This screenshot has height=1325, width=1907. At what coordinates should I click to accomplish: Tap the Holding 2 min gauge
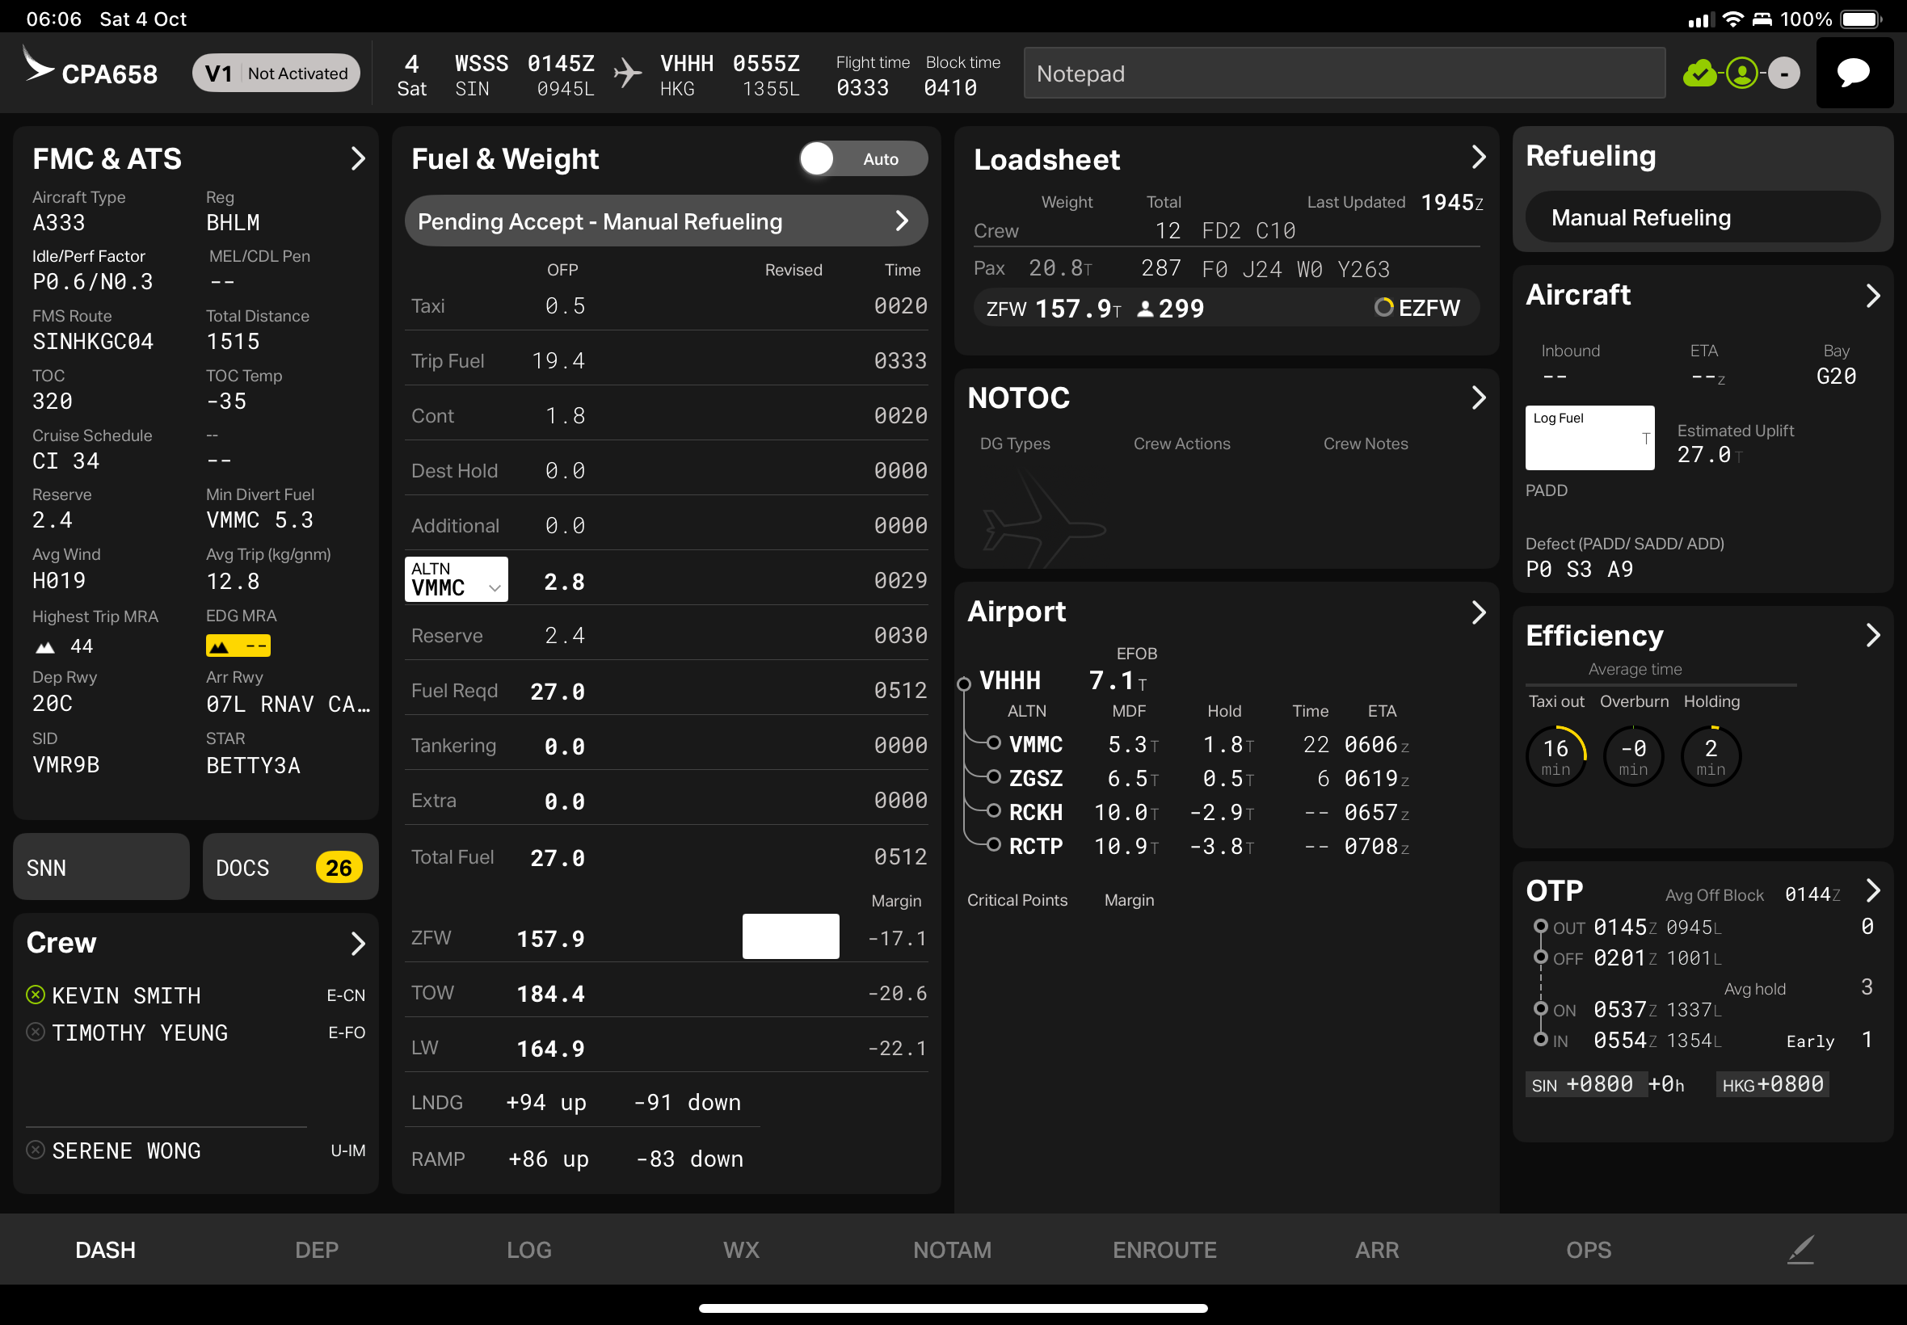point(1711,756)
